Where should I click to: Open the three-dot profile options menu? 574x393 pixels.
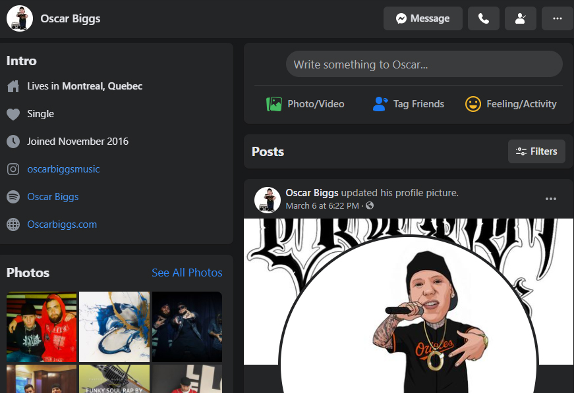(x=558, y=18)
